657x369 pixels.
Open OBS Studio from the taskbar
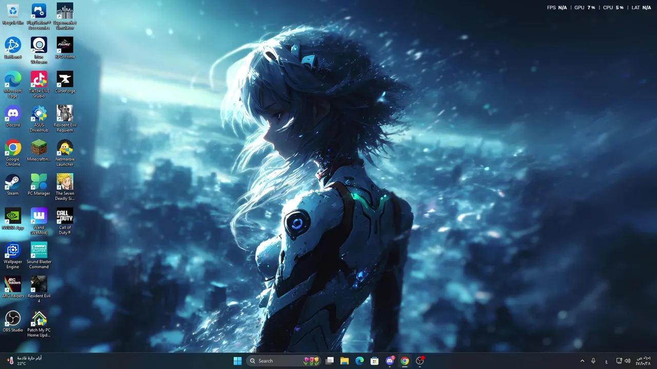(x=420, y=361)
